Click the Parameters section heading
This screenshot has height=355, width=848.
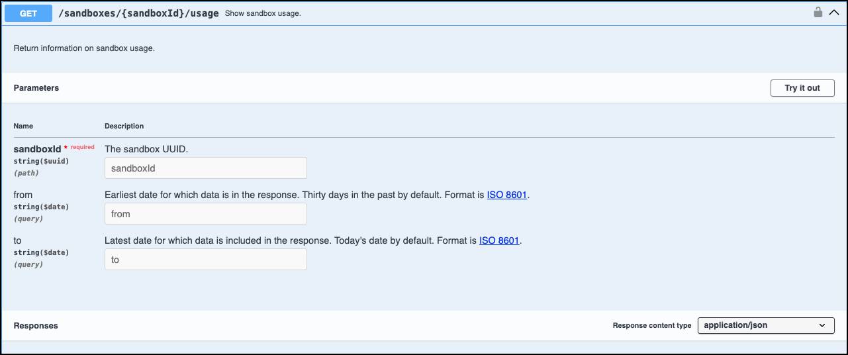[x=36, y=88]
